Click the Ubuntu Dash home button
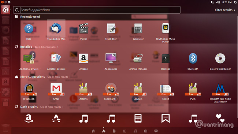Screen dimensions: 238x134 pos(5,10)
